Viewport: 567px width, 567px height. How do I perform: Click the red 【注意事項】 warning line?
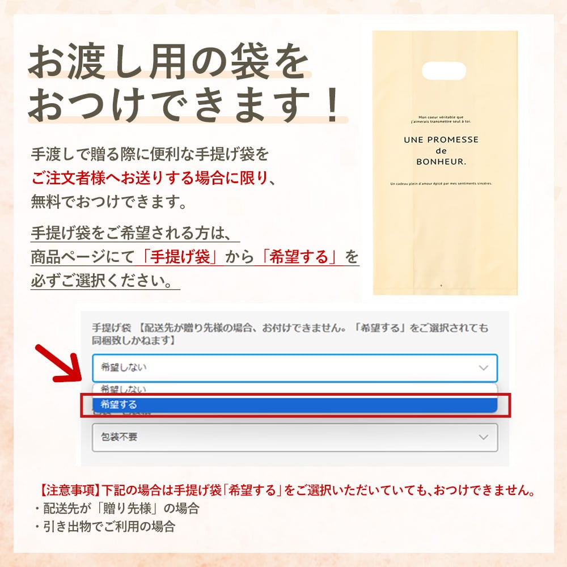(287, 490)
